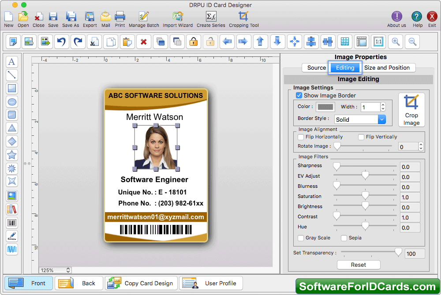This screenshot has width=441, height=295.
Task: Switch to the Back card side
Action: click(79, 283)
